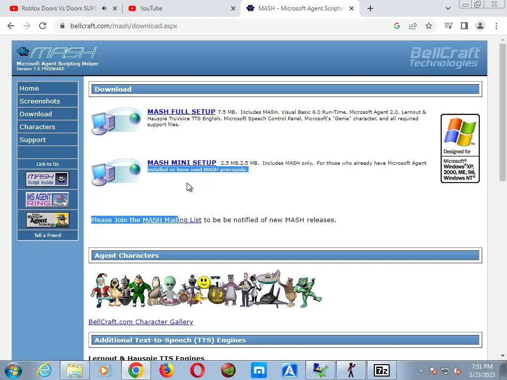The width and height of the screenshot is (507, 380).
Task: Download MASH MINI SETUP
Action: [x=182, y=162]
